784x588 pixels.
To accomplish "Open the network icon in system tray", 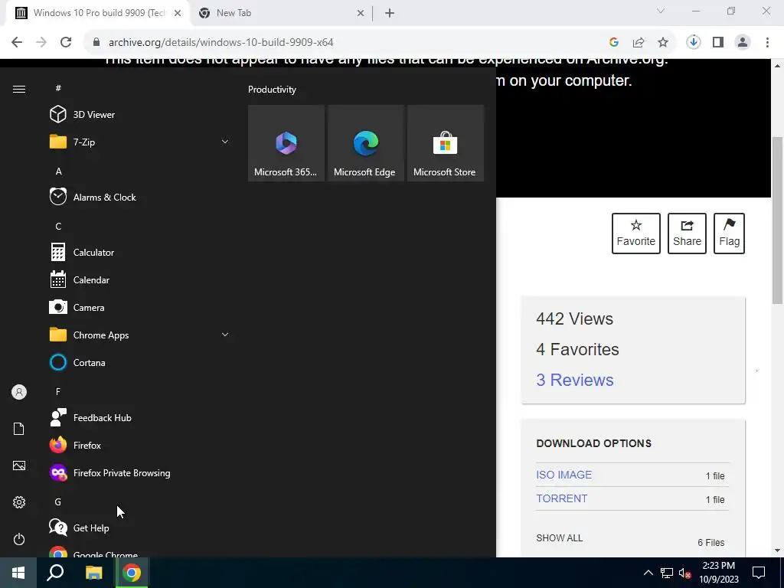I will coord(667,573).
